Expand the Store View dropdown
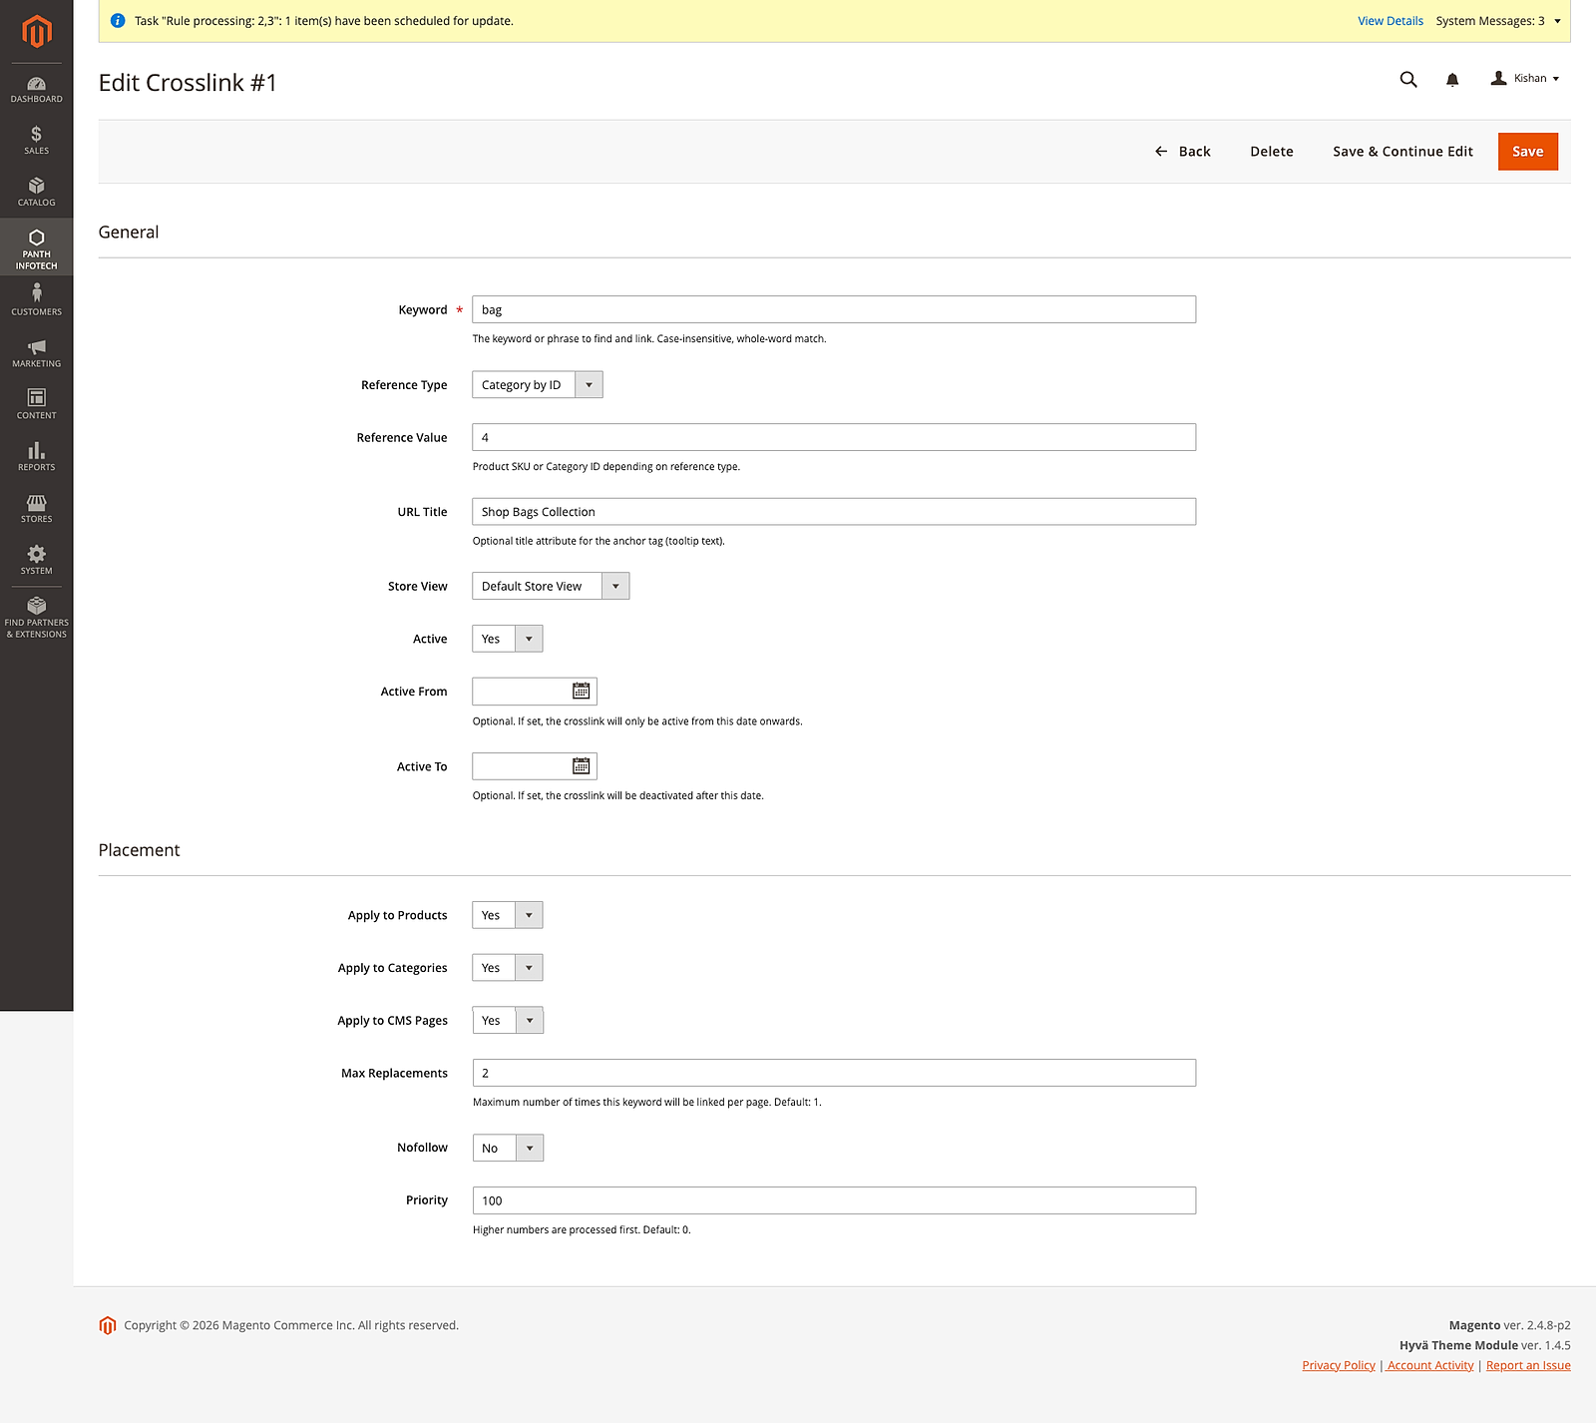Viewport: 1596px width, 1423px height. (615, 586)
